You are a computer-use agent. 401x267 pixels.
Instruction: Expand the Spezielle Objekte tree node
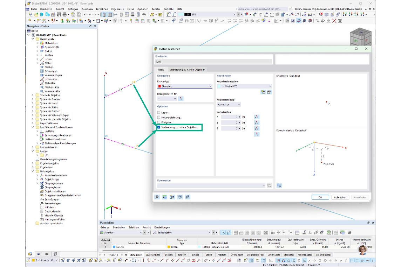pos(33,95)
